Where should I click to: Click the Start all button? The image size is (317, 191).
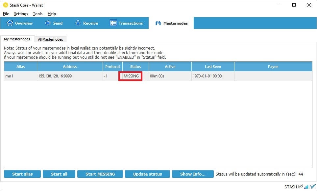59,174
